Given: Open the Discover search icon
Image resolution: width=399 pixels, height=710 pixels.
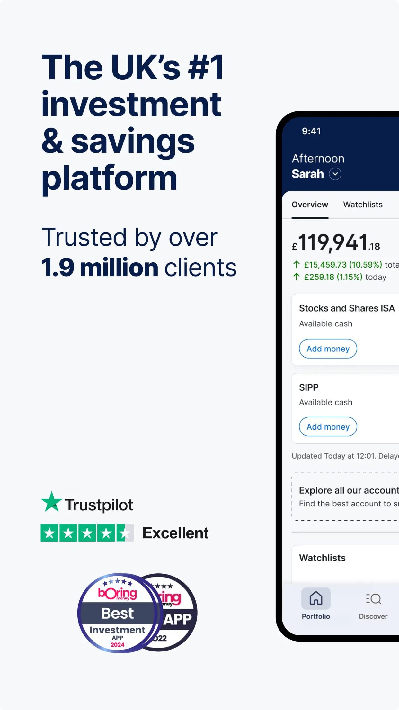Looking at the screenshot, I should pyautogui.click(x=373, y=599).
